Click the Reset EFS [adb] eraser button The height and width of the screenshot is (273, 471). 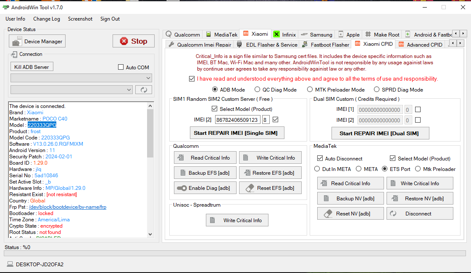click(x=270, y=188)
